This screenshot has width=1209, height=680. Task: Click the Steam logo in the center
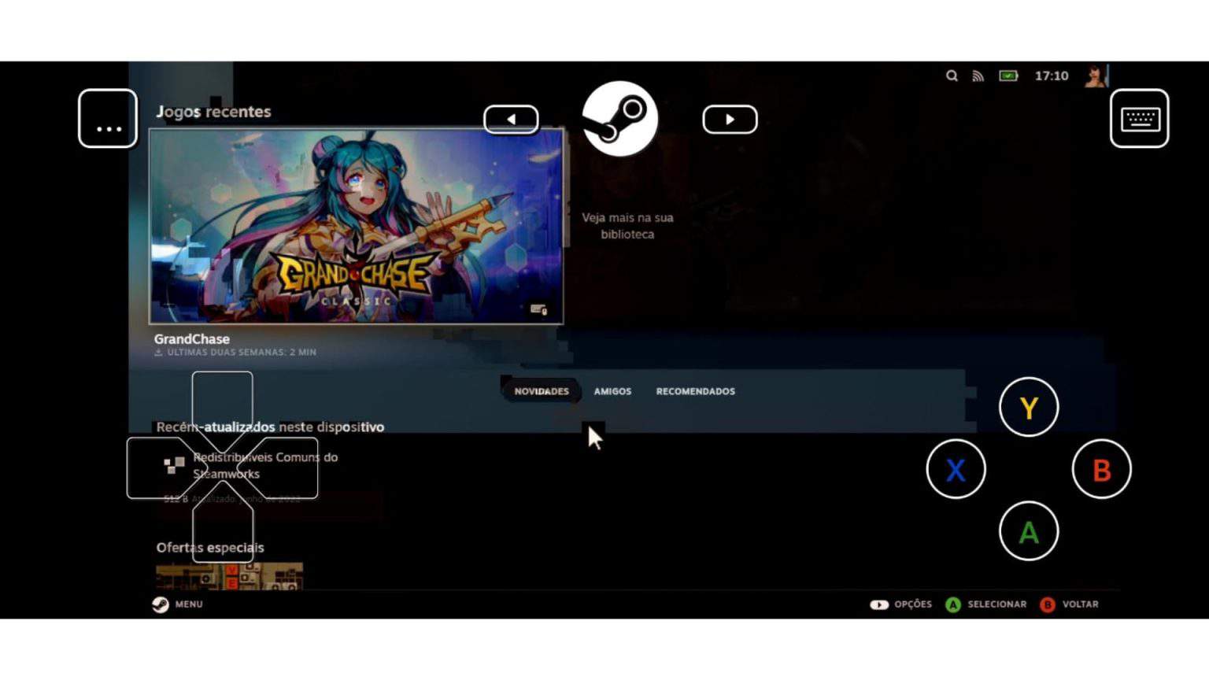(x=619, y=118)
